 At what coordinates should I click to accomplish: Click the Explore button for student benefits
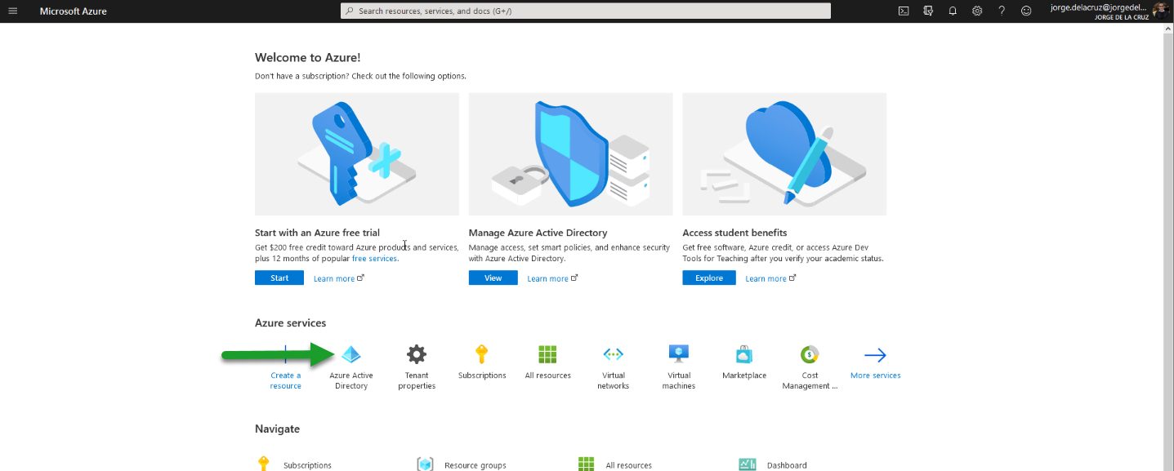pyautogui.click(x=709, y=278)
